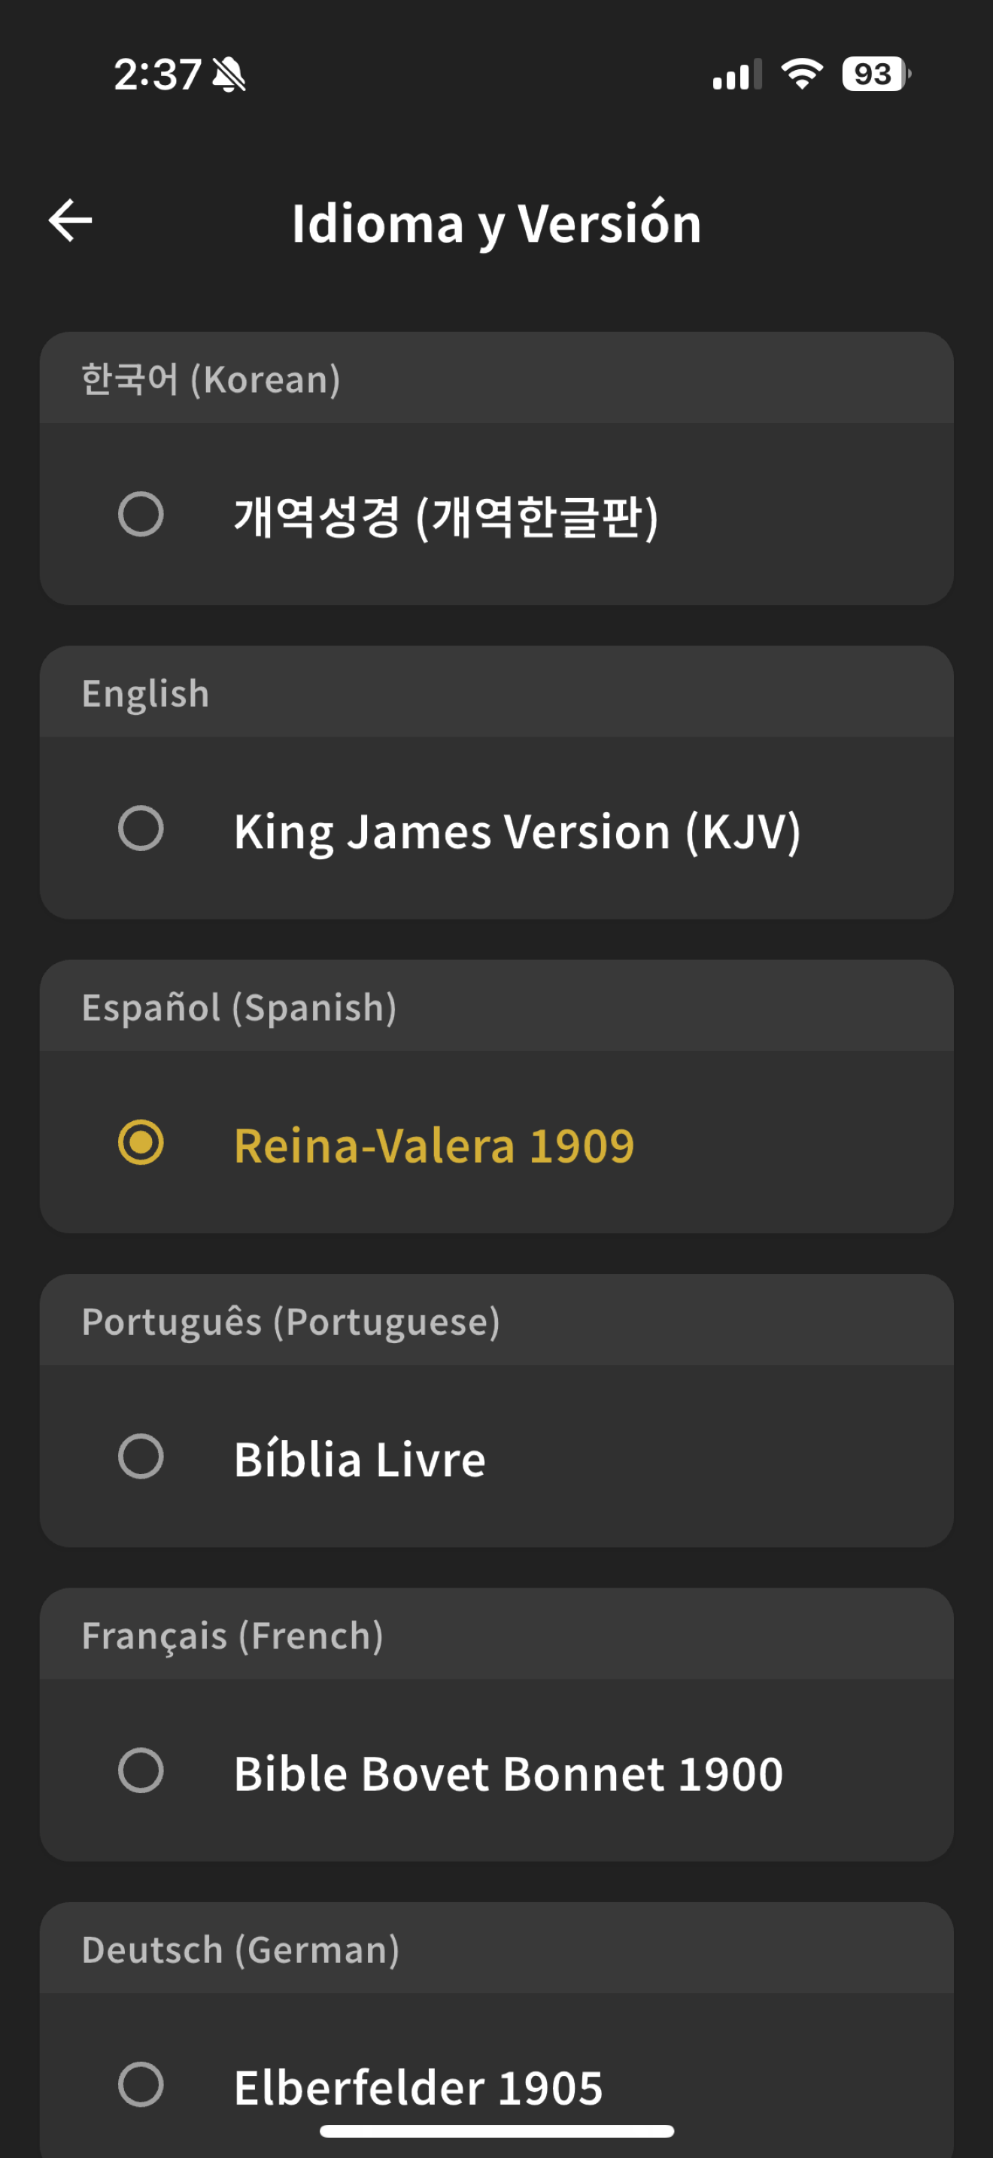The width and height of the screenshot is (993, 2158).
Task: Choose the King James Version (KJV) label
Action: point(518,832)
